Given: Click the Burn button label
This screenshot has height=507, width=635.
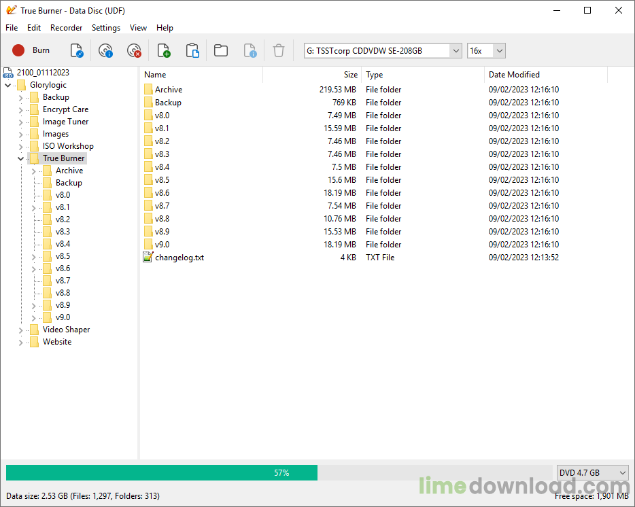Looking at the screenshot, I should click(41, 50).
